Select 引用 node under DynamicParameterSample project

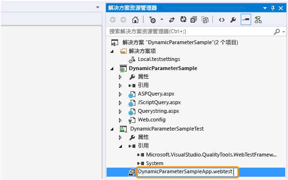[143, 85]
